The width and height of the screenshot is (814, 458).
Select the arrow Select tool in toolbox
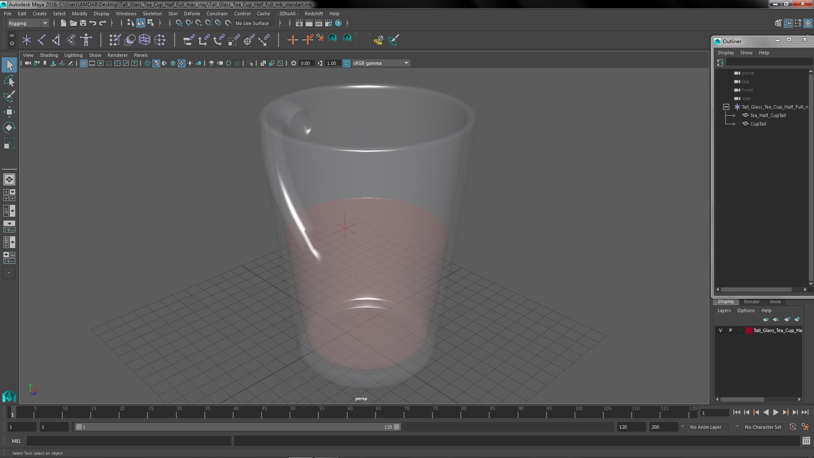(9, 65)
